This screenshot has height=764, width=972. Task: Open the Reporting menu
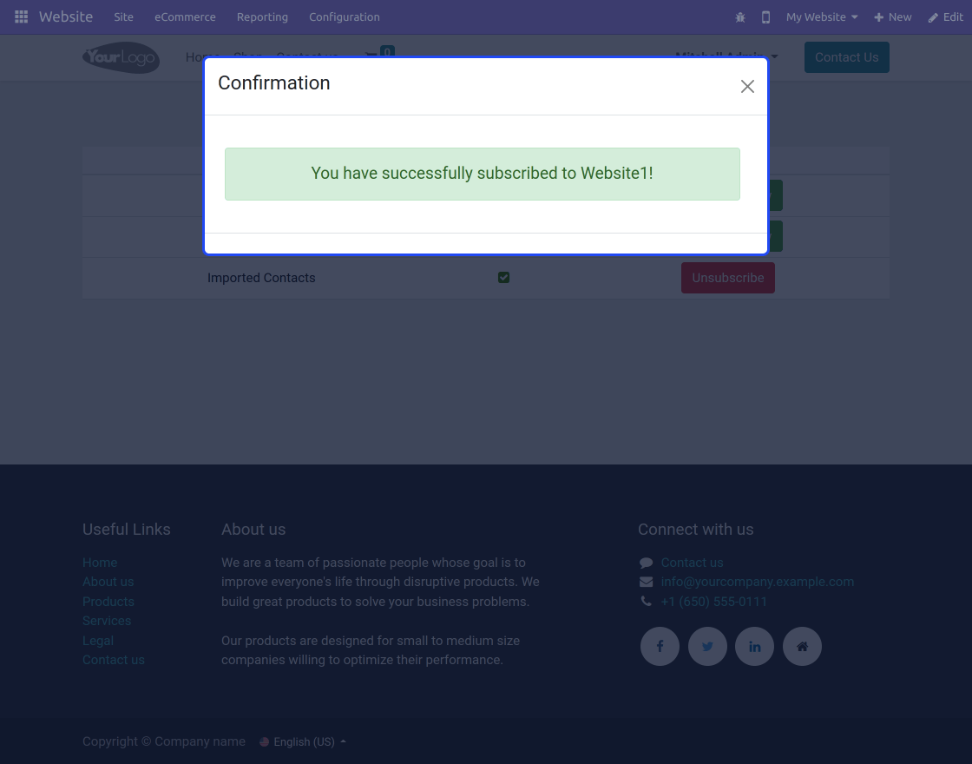pos(262,17)
